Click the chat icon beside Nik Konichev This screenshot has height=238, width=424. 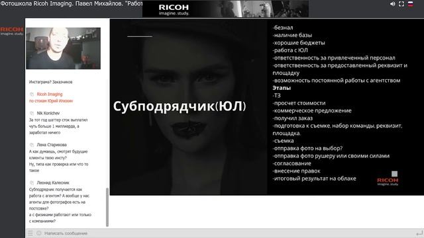32,113
